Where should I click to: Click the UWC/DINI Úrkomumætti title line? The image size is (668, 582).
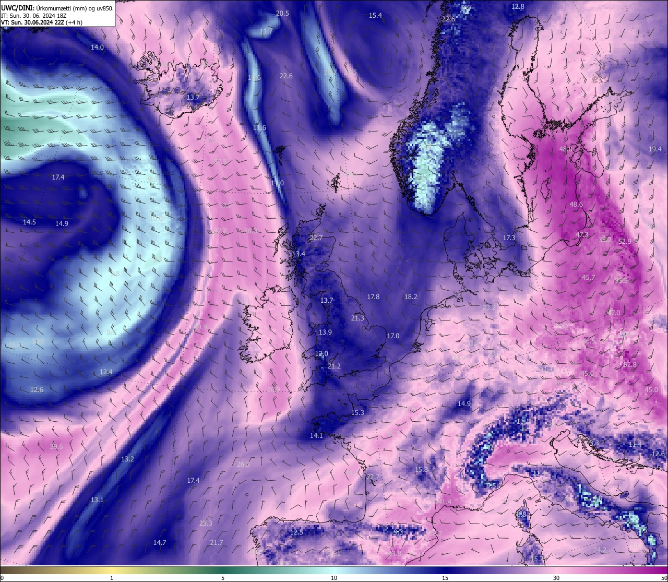coord(57,8)
